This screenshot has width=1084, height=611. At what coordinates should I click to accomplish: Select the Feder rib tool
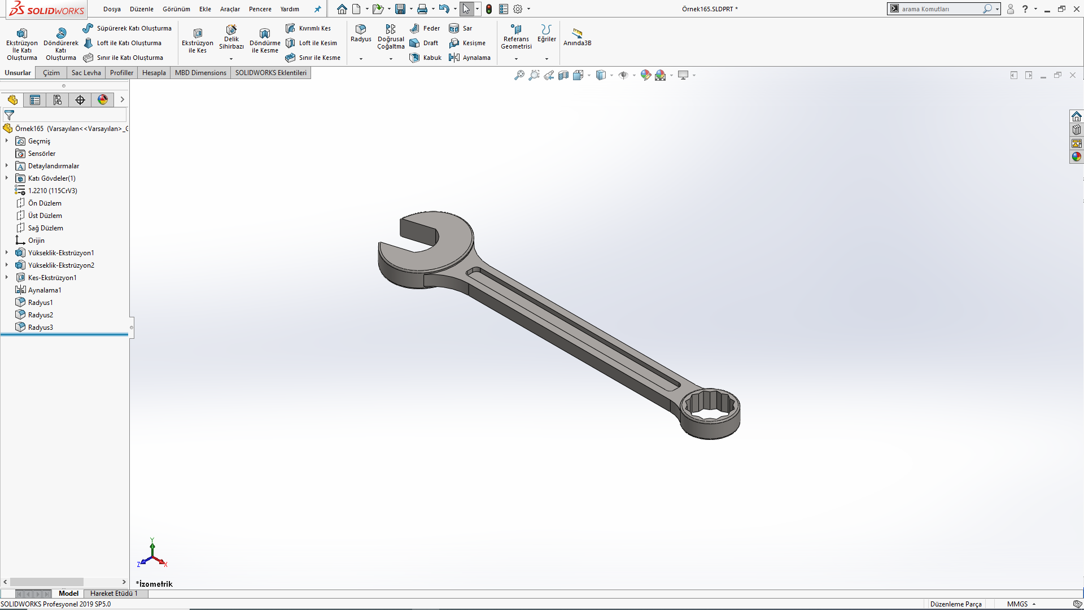click(x=425, y=28)
